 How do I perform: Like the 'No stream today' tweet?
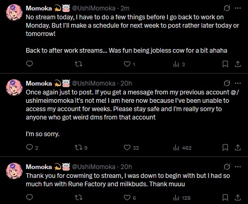(x=129, y=64)
